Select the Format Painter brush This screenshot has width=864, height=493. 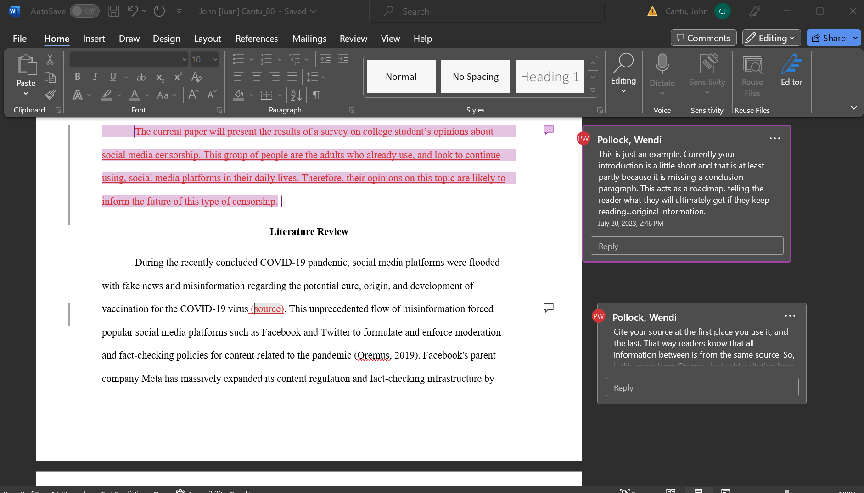coord(50,95)
